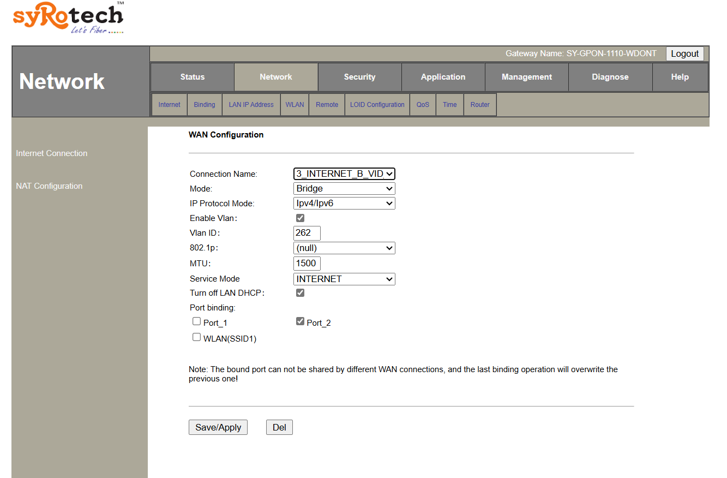
Task: Open the WLAN submenu item
Action: [x=295, y=105]
